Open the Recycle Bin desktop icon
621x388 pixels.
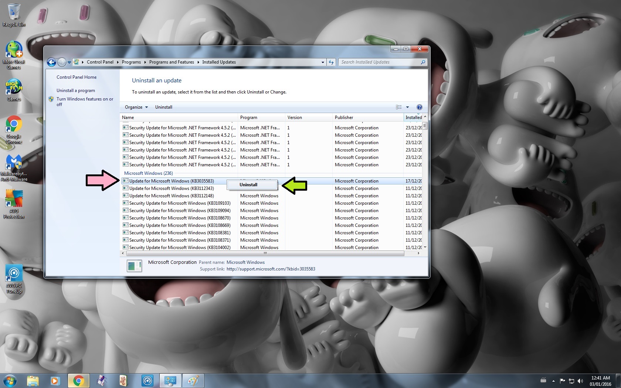(14, 16)
